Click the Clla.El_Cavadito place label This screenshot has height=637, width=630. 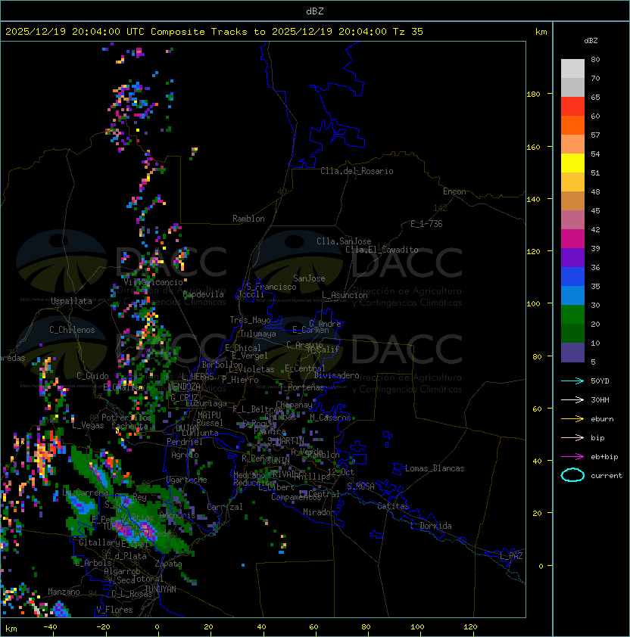click(382, 250)
